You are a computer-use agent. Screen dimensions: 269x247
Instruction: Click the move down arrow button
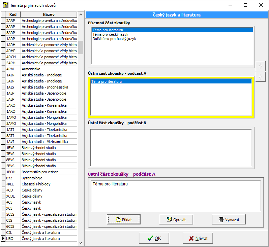260,76
